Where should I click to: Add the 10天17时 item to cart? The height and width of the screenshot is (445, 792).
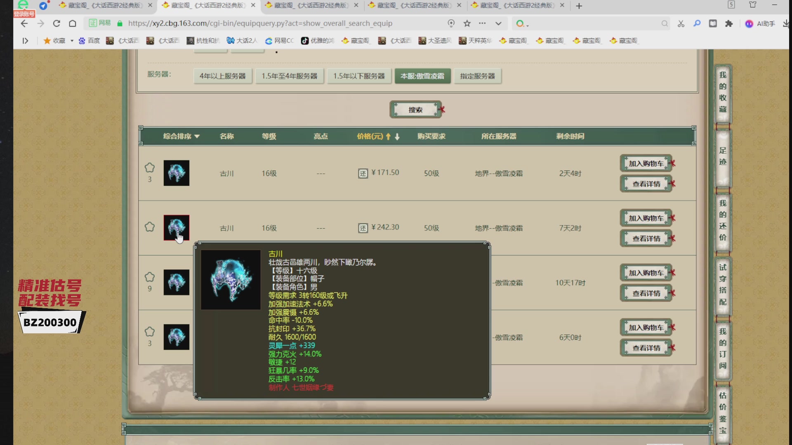point(646,273)
